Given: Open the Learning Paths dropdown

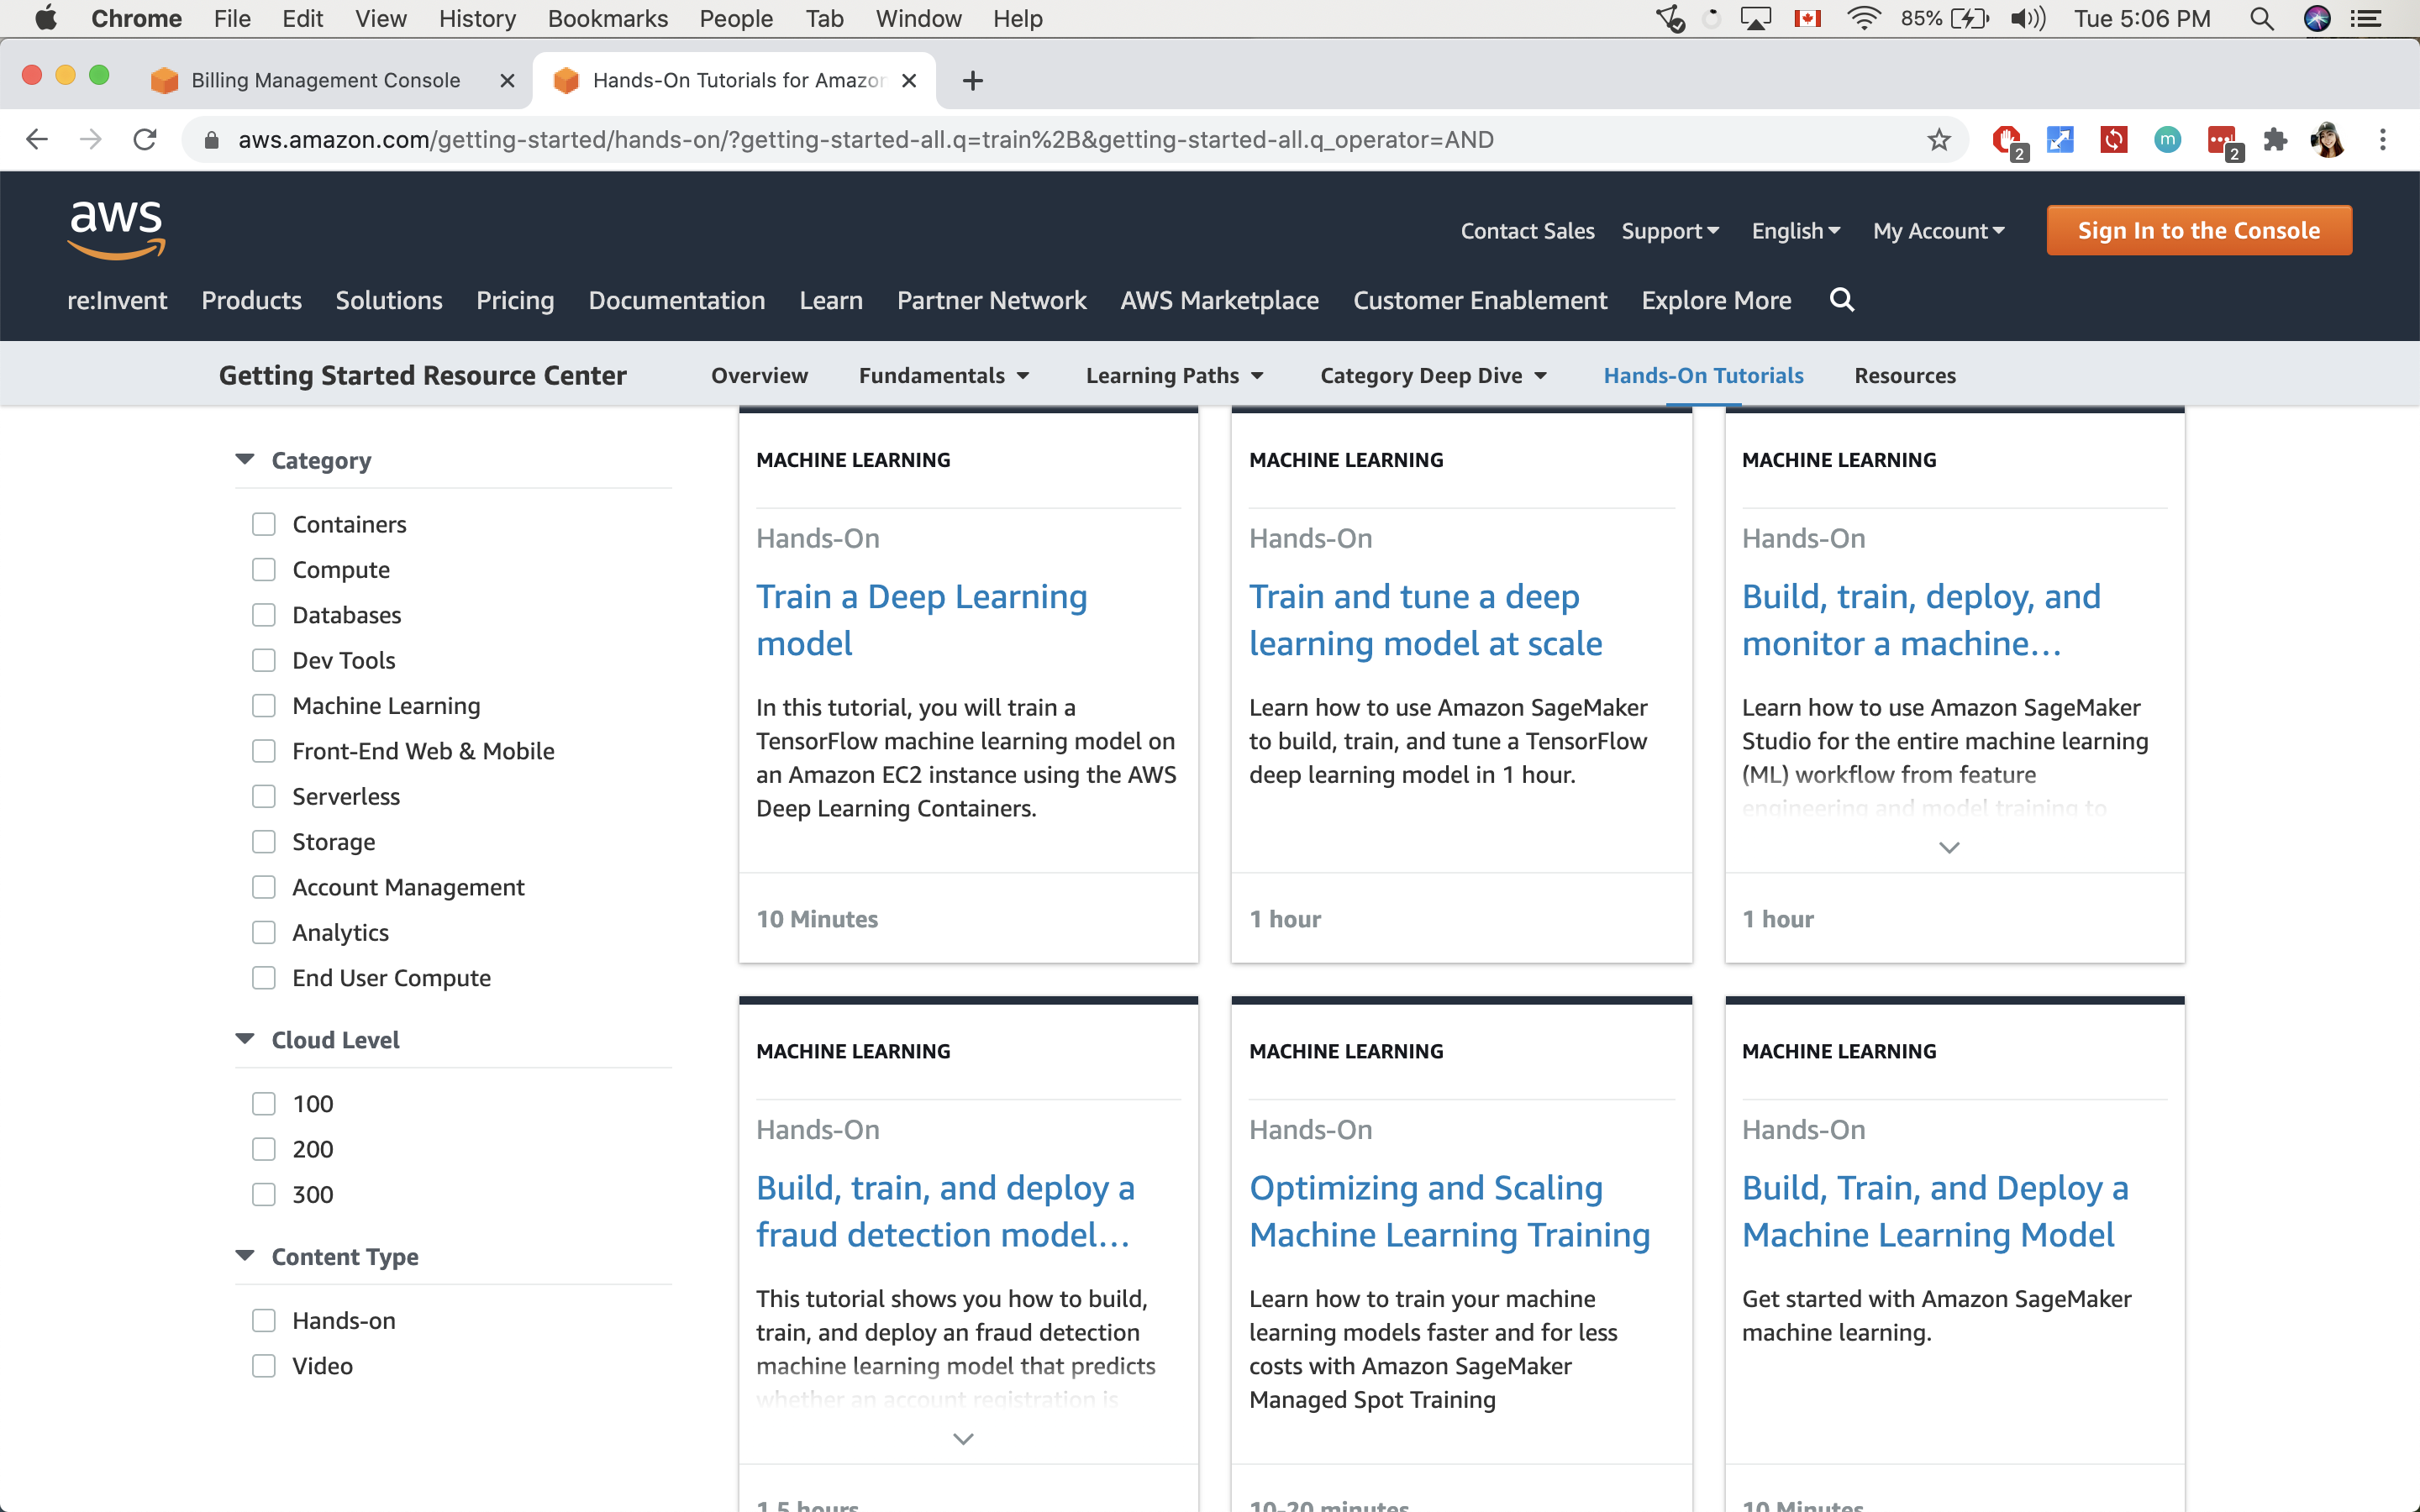Looking at the screenshot, I should (x=1175, y=375).
